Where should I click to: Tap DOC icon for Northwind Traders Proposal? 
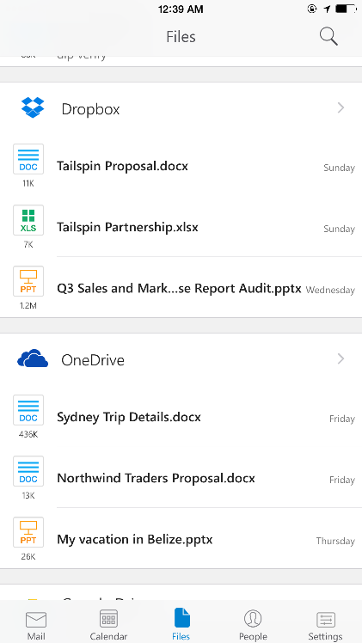[x=28, y=471]
